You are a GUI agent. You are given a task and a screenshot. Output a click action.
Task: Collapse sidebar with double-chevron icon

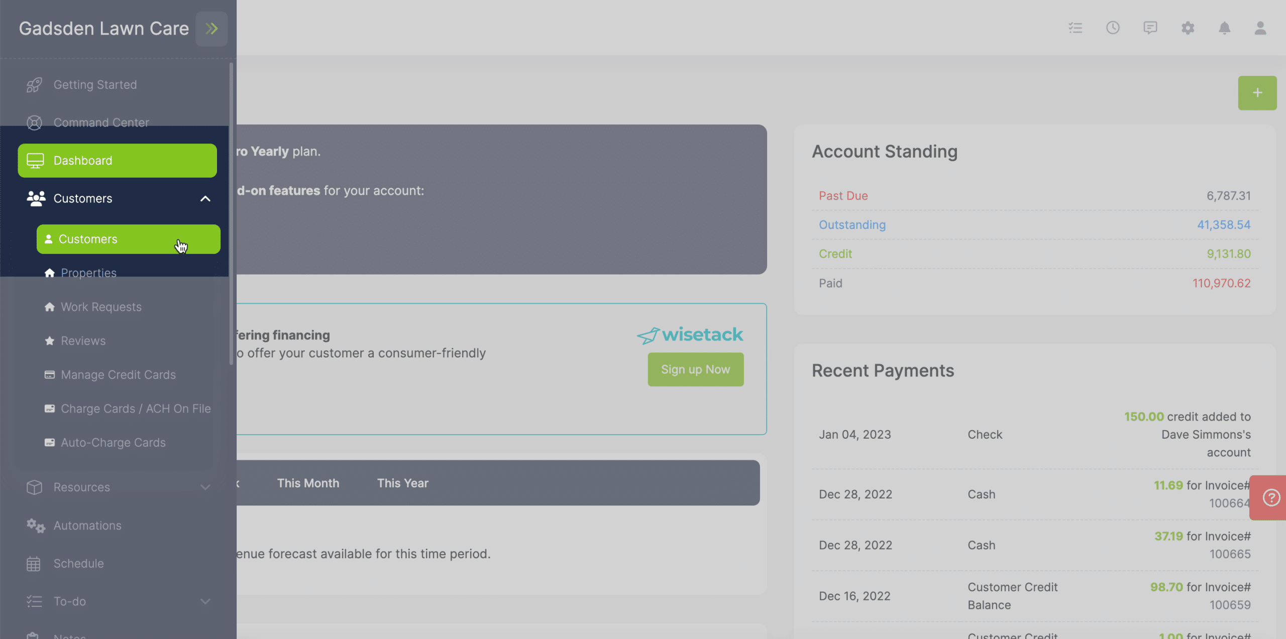tap(211, 29)
